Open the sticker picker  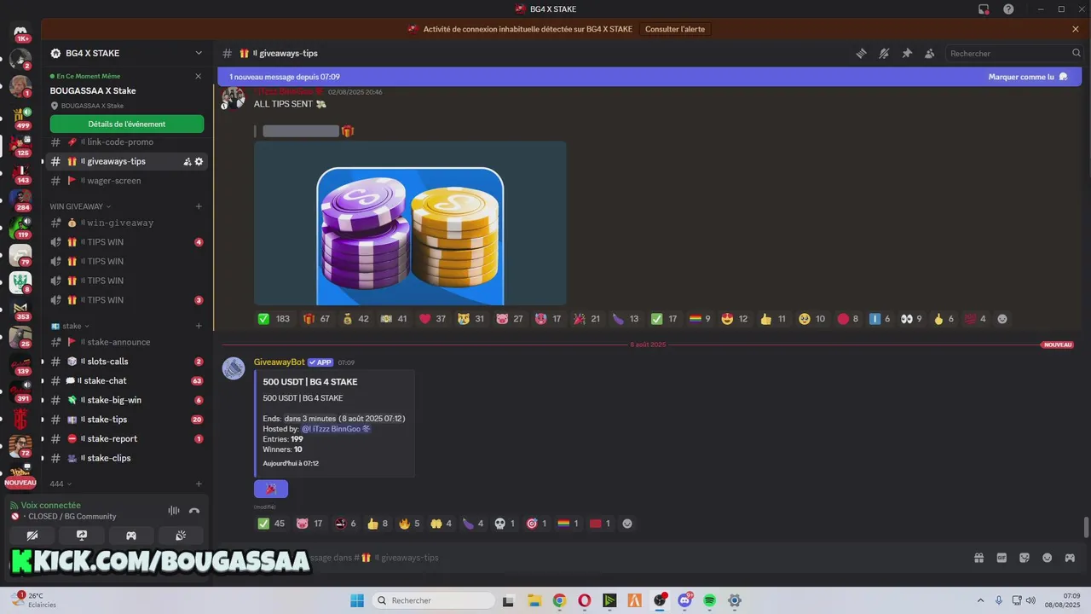click(x=1025, y=558)
